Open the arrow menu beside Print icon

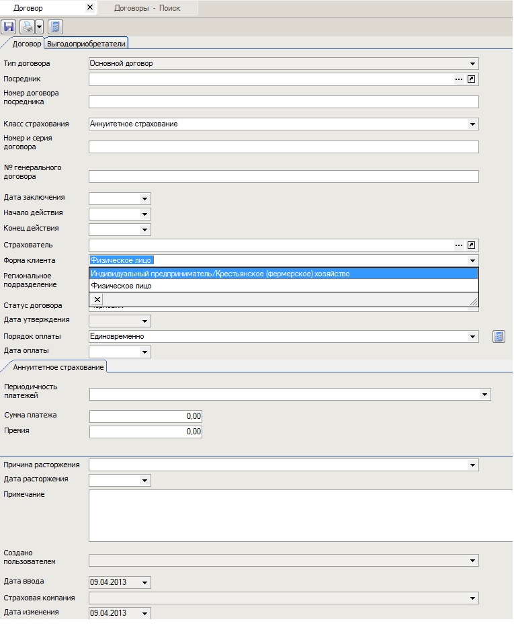39,27
